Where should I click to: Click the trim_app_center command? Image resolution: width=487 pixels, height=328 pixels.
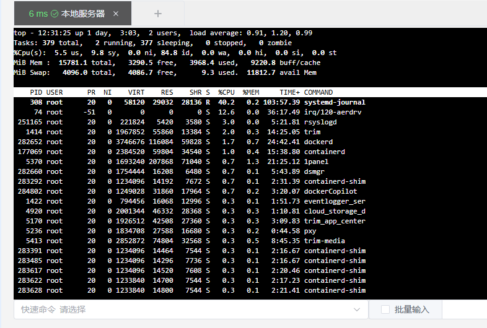coord(335,222)
